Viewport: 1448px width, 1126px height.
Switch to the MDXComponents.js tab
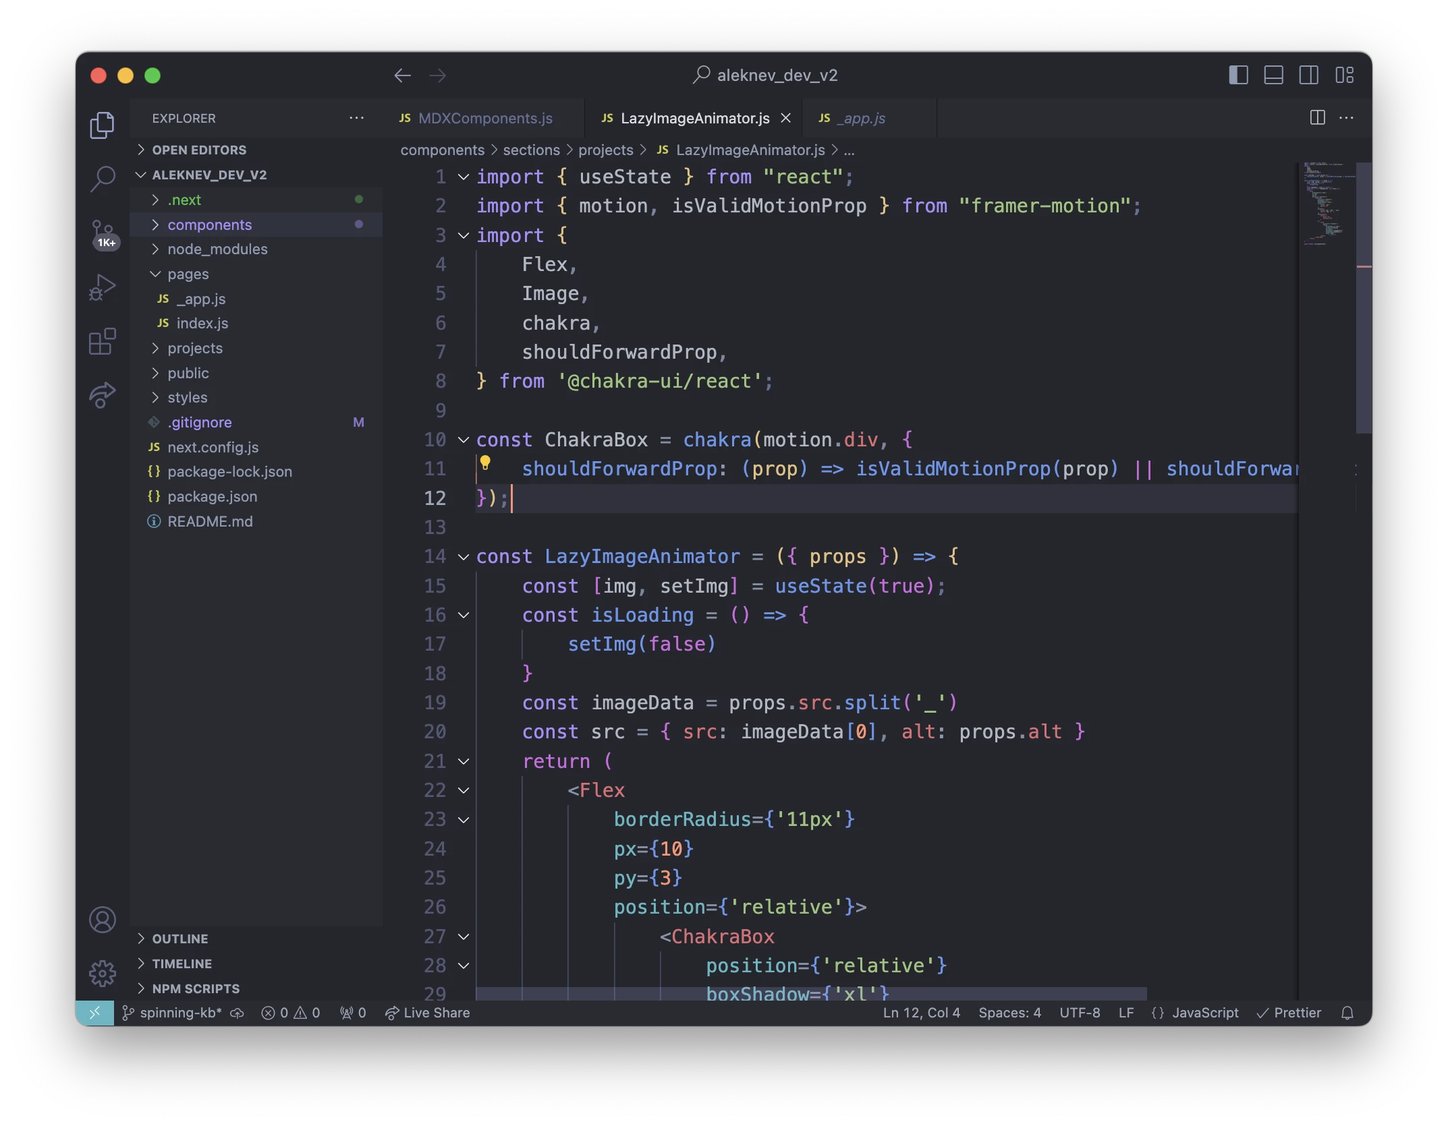(484, 119)
